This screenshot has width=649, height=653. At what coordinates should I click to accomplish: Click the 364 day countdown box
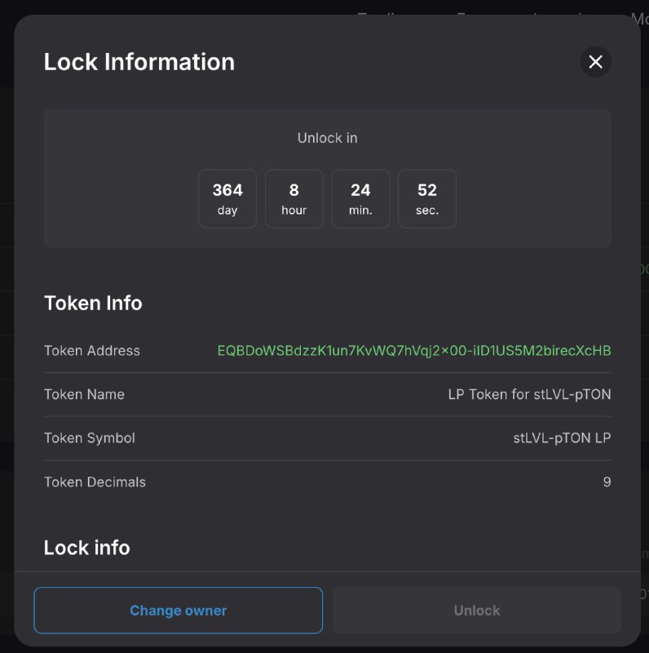coord(227,198)
